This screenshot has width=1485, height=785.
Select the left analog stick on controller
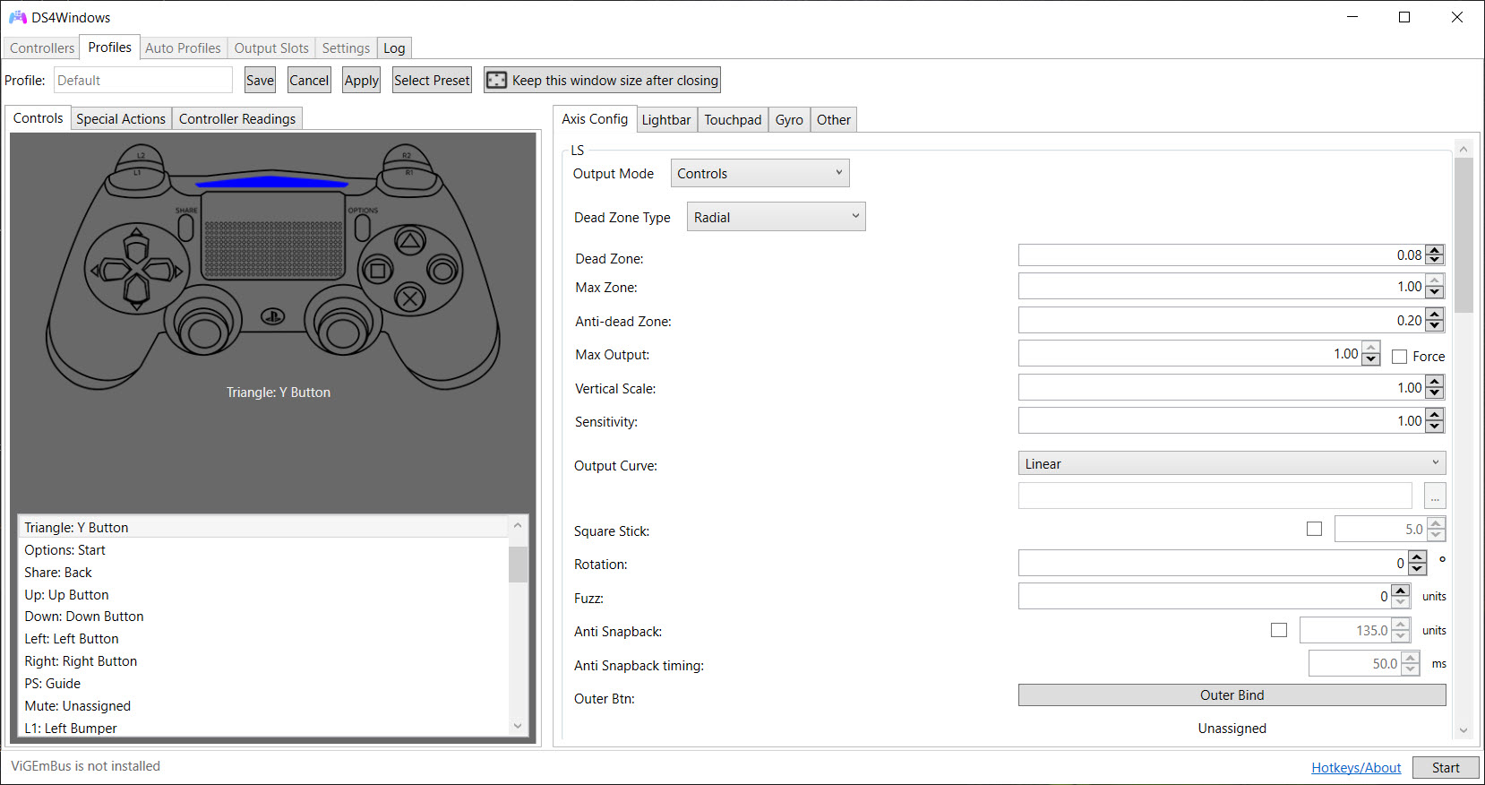click(x=204, y=331)
